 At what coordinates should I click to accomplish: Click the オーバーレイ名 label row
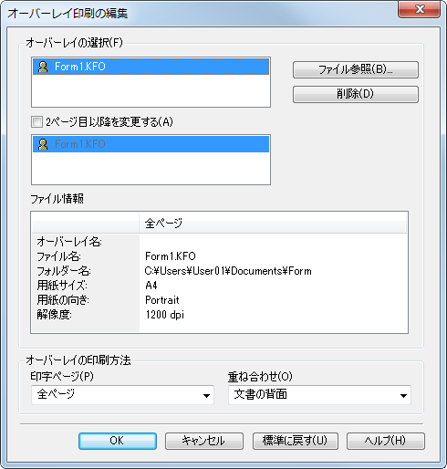[x=69, y=242]
